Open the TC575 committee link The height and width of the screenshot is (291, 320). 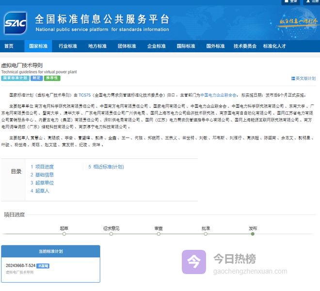pos(84,95)
